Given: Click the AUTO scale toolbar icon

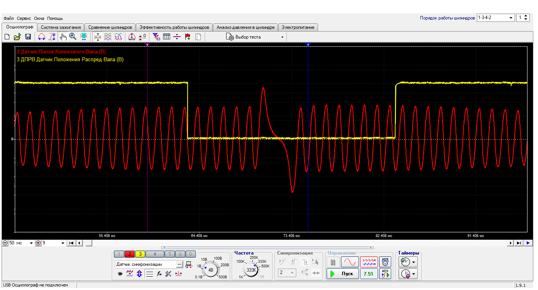Looking at the screenshot, I should click(x=132, y=37).
